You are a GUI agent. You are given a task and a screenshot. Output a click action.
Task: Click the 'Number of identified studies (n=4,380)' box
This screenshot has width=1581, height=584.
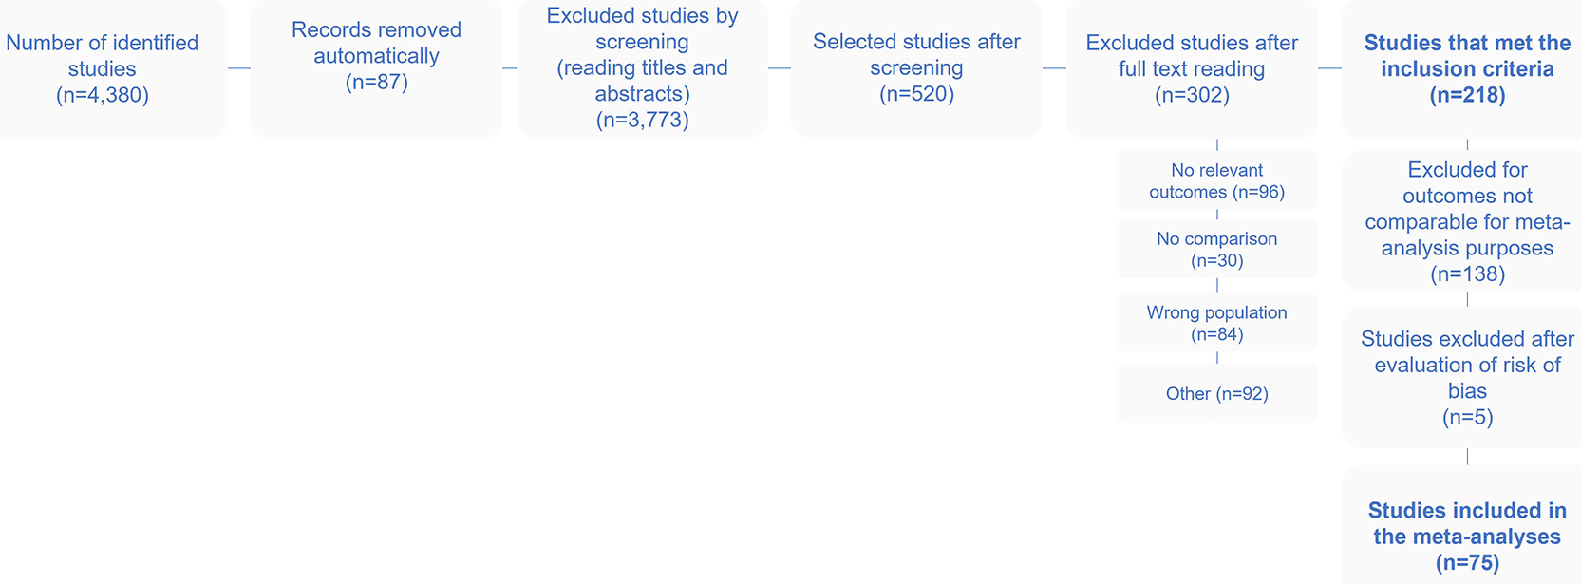pos(103,68)
